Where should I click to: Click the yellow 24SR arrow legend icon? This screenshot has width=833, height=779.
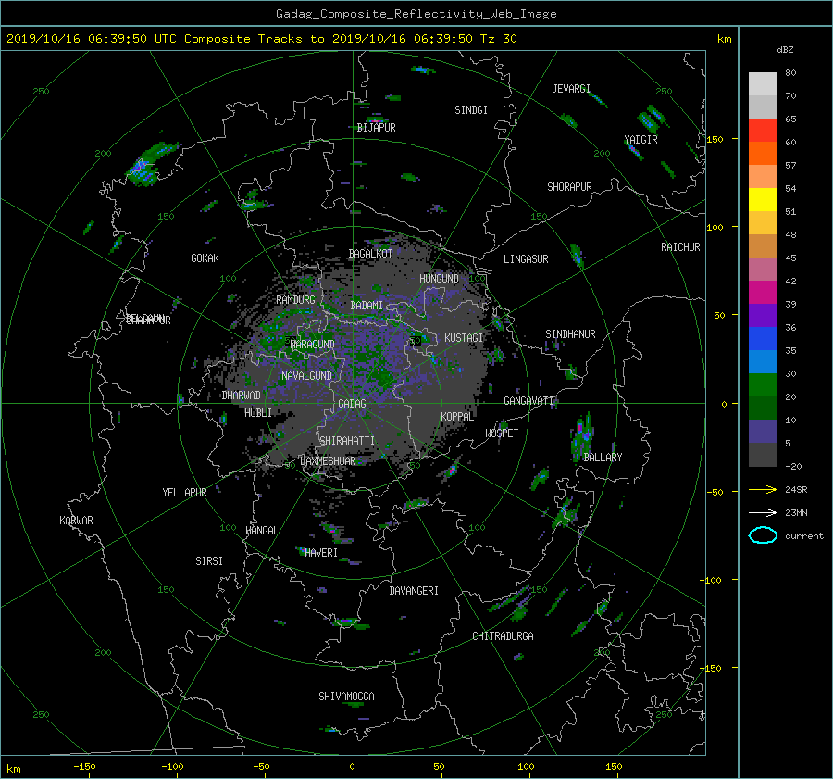[763, 489]
